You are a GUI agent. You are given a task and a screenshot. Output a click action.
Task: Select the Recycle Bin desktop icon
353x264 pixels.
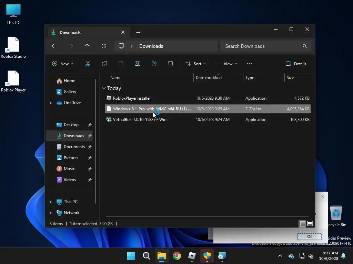click(336, 217)
